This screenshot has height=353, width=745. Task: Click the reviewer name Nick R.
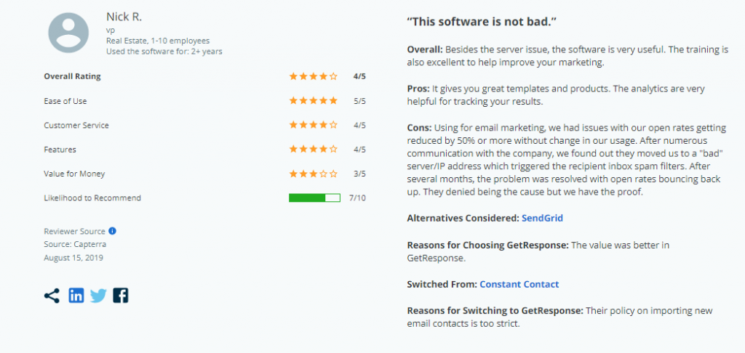coord(122,16)
